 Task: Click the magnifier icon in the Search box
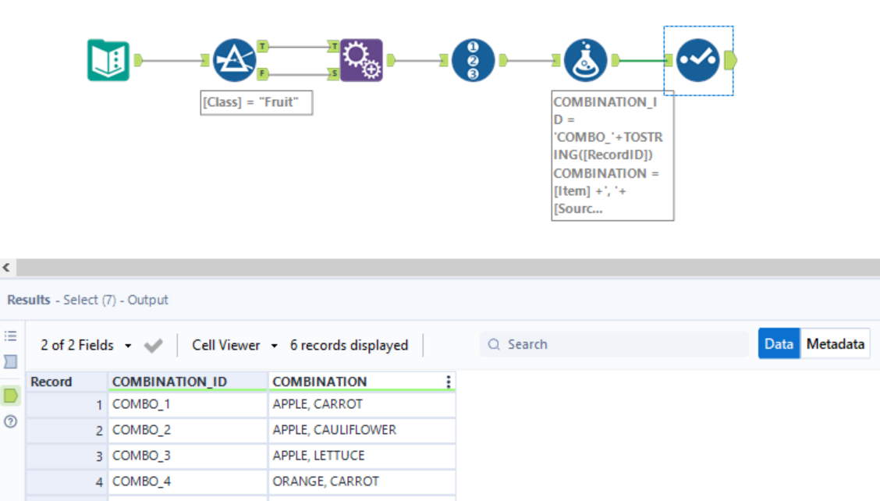pyautogui.click(x=493, y=344)
